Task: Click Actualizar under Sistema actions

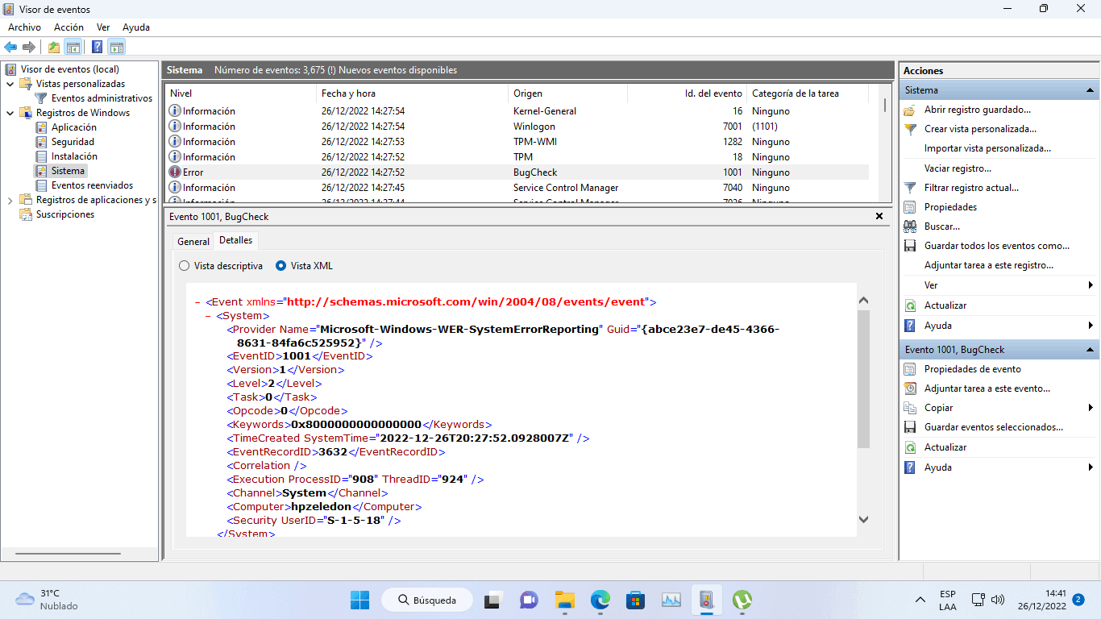Action: point(945,305)
